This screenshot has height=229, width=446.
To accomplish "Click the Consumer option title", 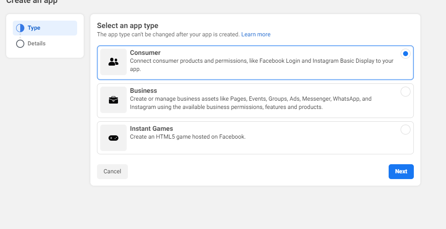I will pyautogui.click(x=145, y=53).
